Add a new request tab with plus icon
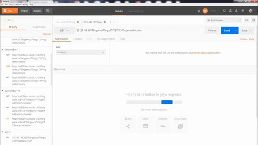 pyautogui.click(x=110, y=22)
